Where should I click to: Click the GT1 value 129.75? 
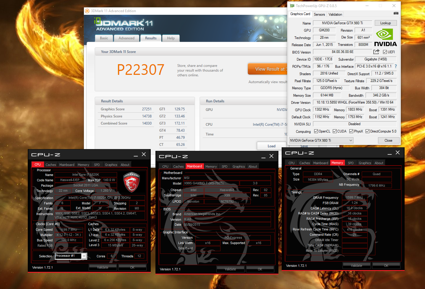(179, 109)
